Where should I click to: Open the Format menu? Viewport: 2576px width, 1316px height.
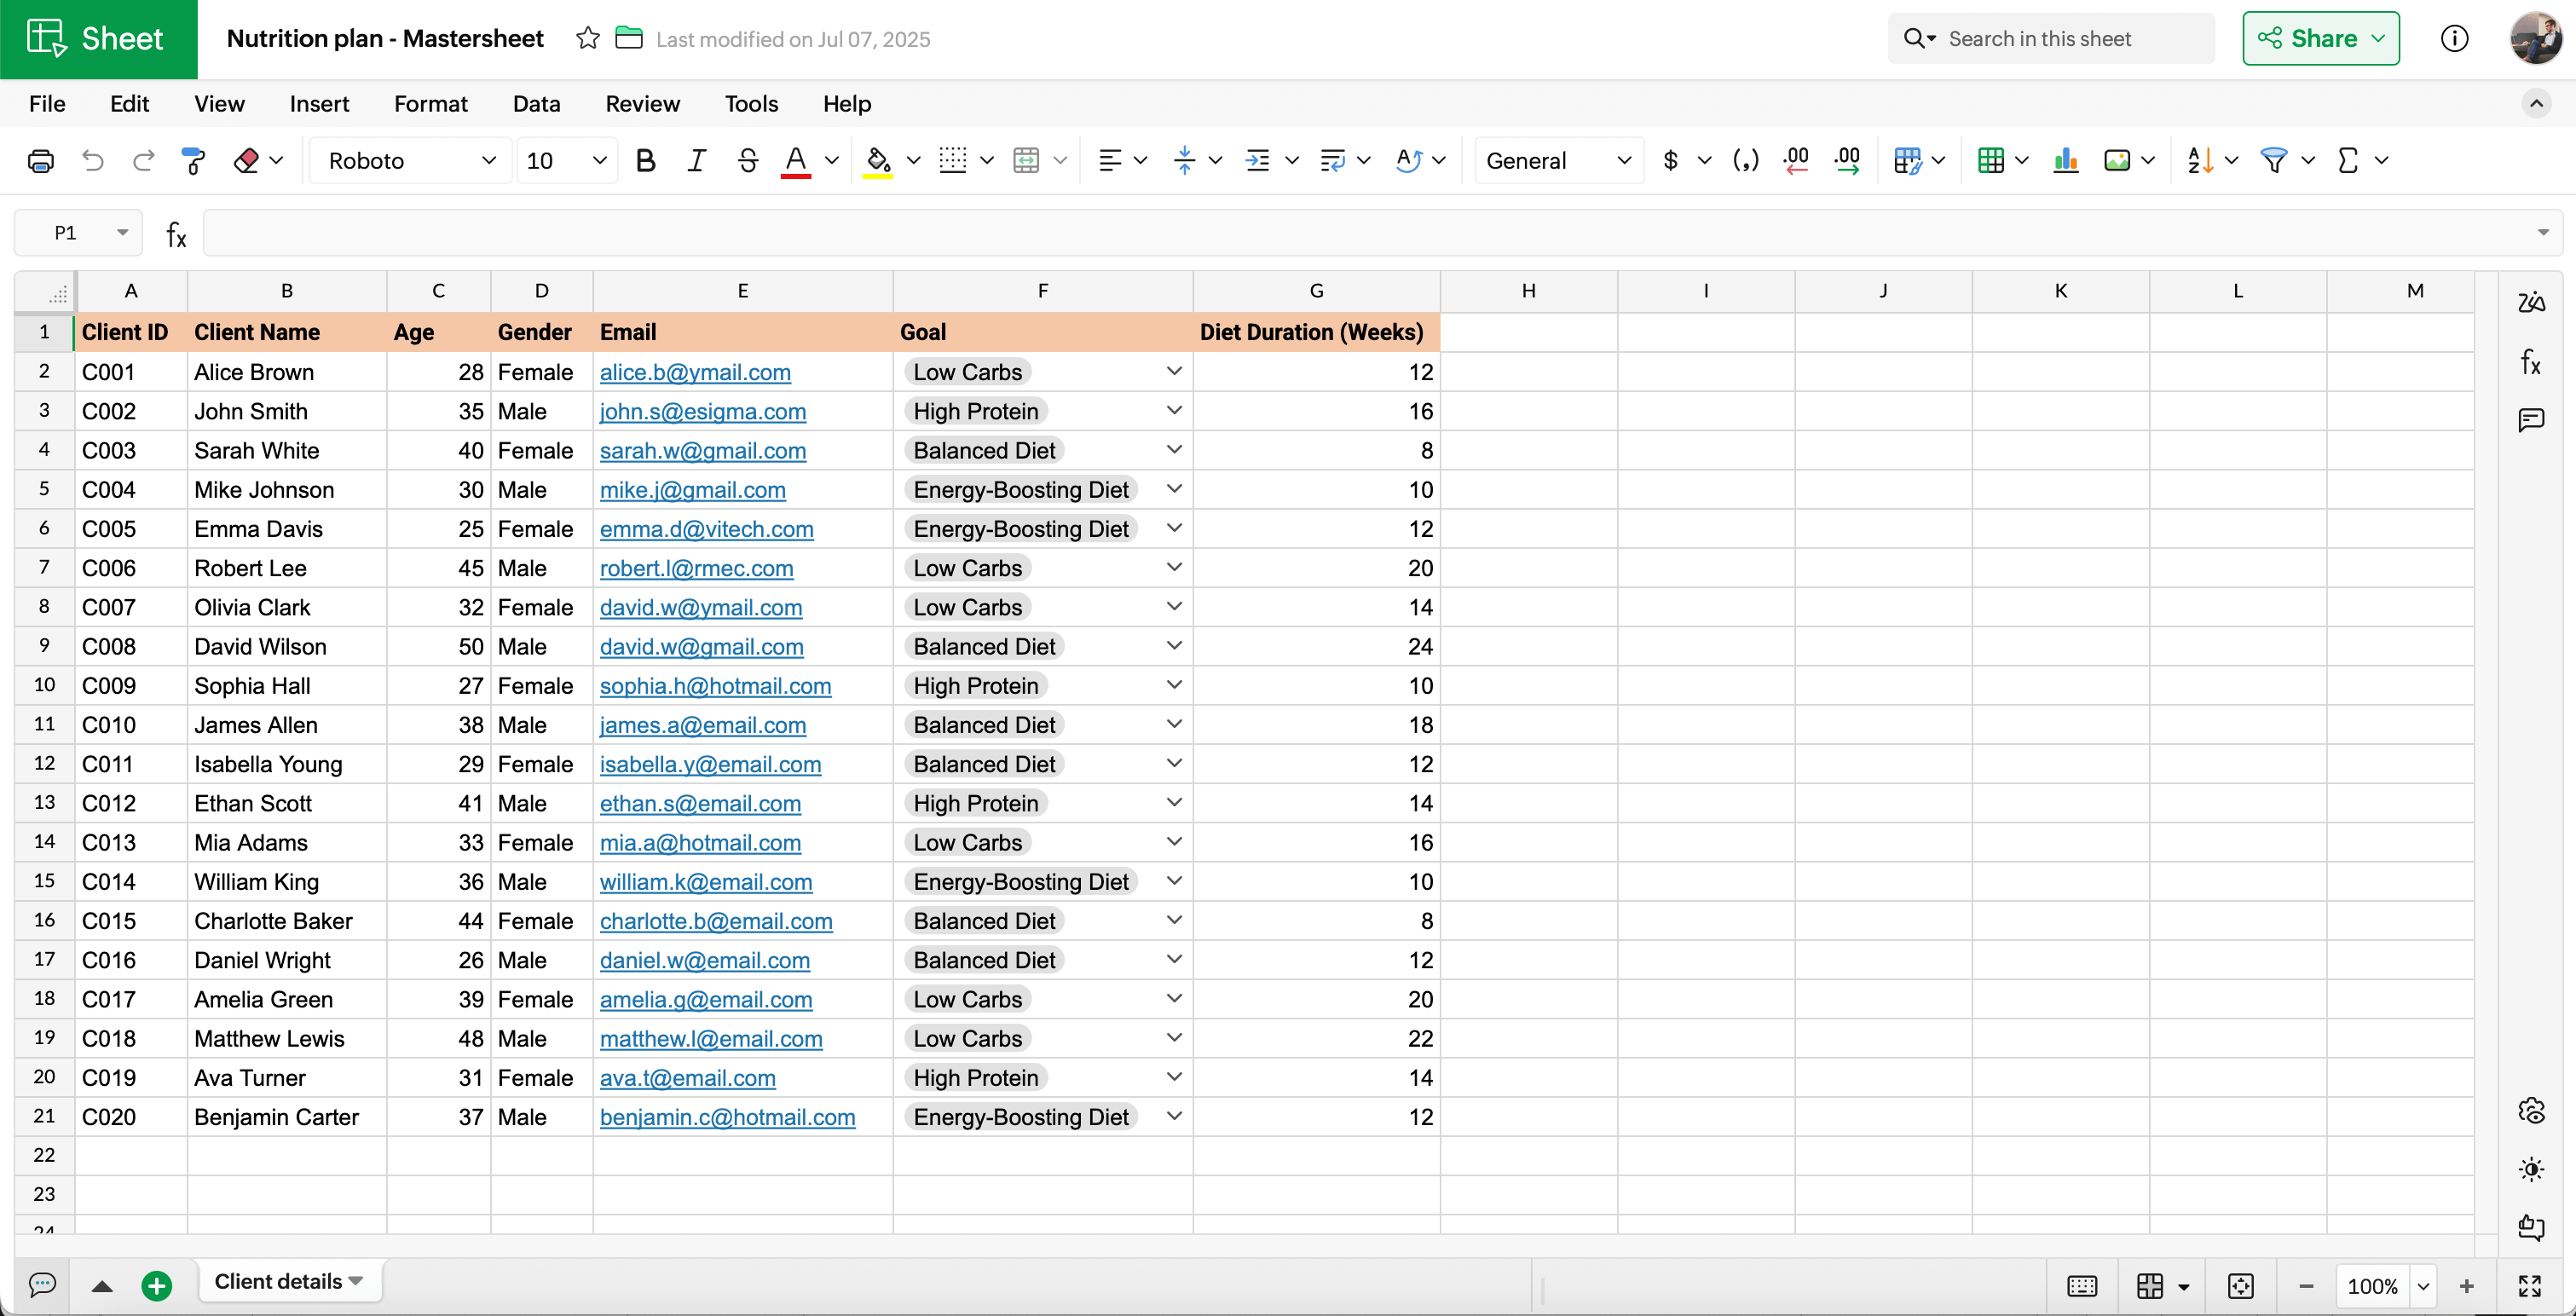pyautogui.click(x=430, y=104)
